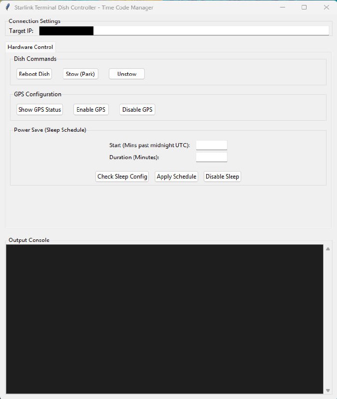337x399 pixels.
Task: Disable Sleep power save schedule
Action: [222, 177]
